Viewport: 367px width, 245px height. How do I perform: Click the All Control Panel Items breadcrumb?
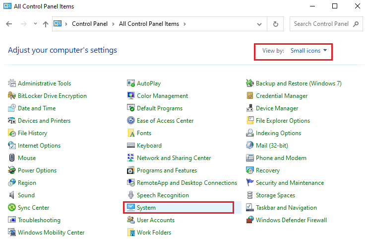[x=149, y=24]
